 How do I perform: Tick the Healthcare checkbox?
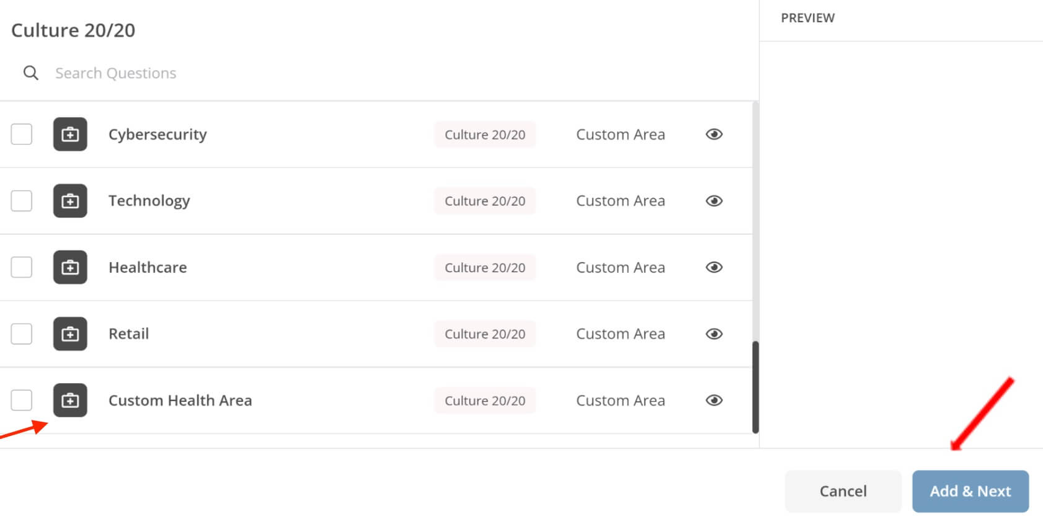[x=22, y=267]
